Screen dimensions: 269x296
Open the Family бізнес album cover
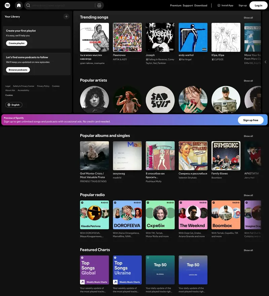point(226,155)
